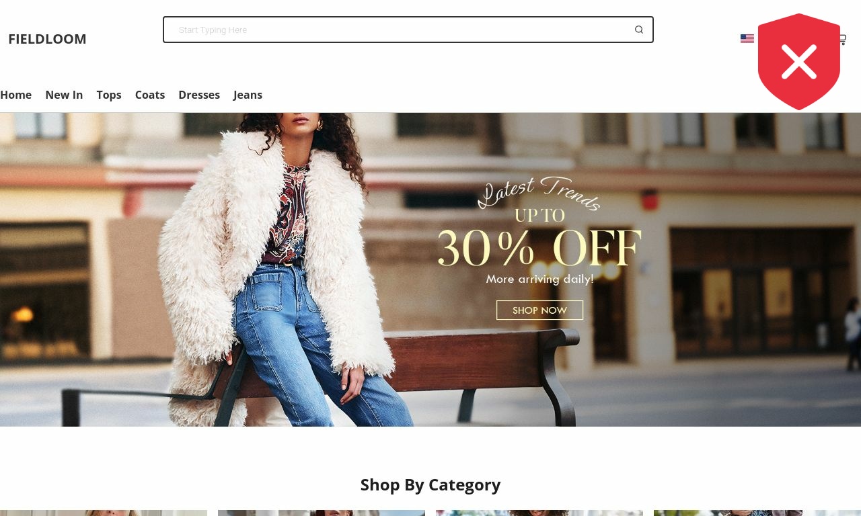Click the SHOP NOW banner button
The height and width of the screenshot is (516, 861).
click(539, 310)
